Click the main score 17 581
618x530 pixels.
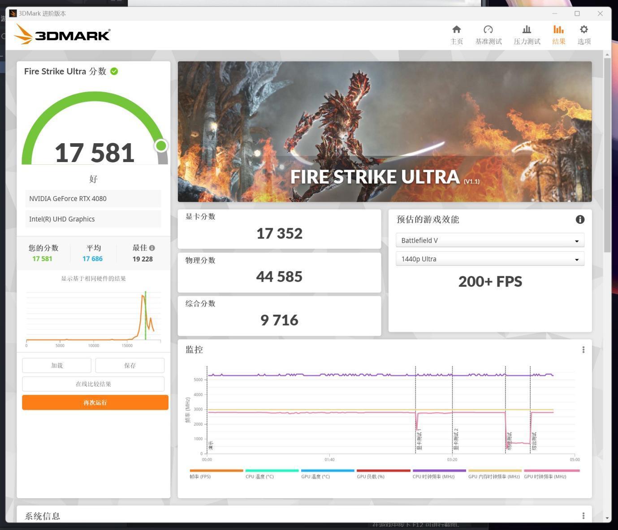pyautogui.click(x=95, y=153)
